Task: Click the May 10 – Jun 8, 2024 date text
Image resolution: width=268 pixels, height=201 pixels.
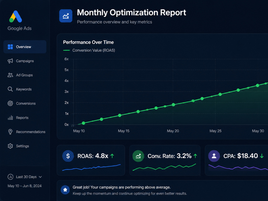Action: [x=25, y=186]
